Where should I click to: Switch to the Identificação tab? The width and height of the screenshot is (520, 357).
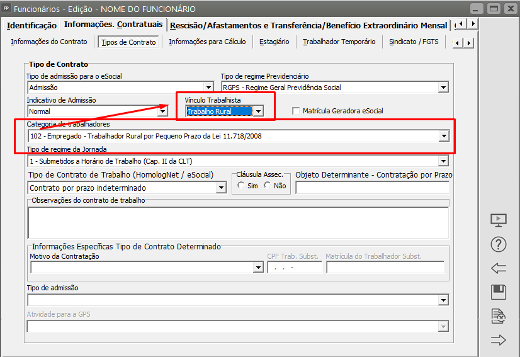[x=31, y=26]
